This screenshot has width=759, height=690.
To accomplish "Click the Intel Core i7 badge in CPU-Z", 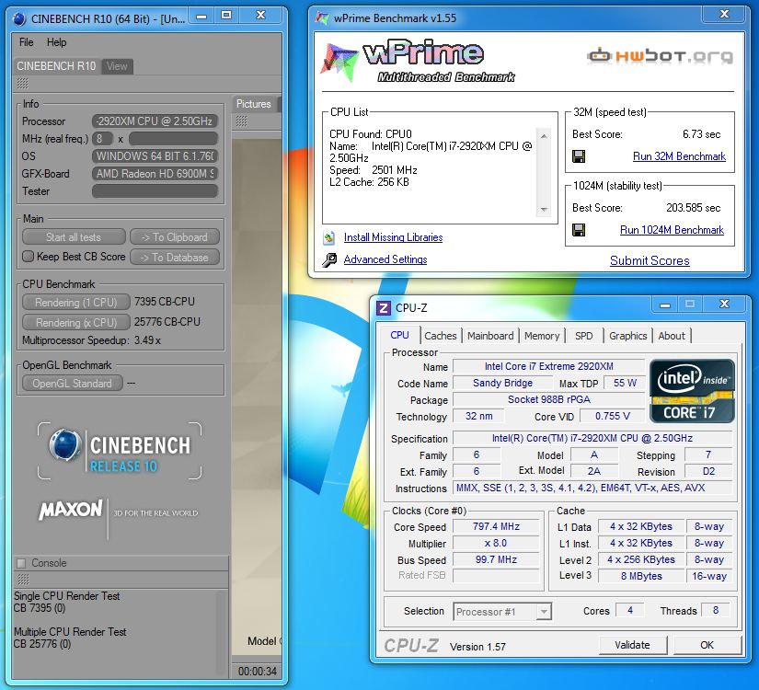I will tap(692, 391).
